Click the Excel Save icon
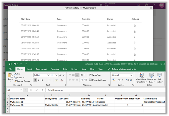The image size is (169, 116). click(x=10, y=64)
